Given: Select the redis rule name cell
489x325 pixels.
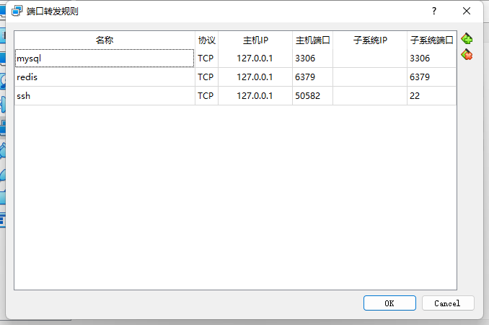Looking at the screenshot, I should (105, 77).
